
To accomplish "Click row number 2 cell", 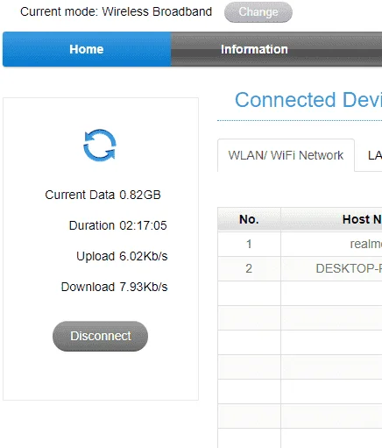I will tap(249, 268).
